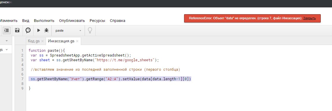The width and height of the screenshot is (332, 111).
Task: Open current project's triggers clock icon
Action: pyautogui.click(x=28, y=30)
